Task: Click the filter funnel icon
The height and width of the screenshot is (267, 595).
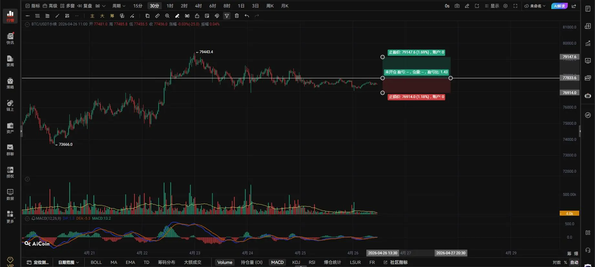Action: click(227, 16)
